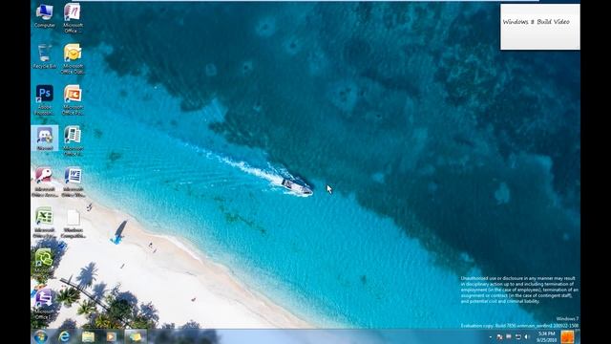Select the Recycle Bin desktop icon
The width and height of the screenshot is (611, 344).
click(x=45, y=56)
